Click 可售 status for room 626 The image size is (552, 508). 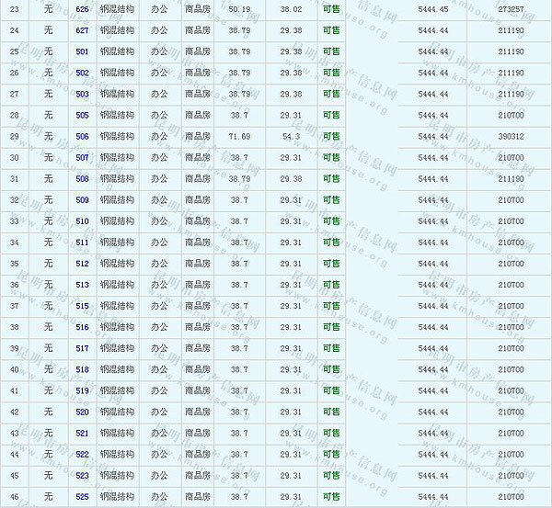click(331, 9)
